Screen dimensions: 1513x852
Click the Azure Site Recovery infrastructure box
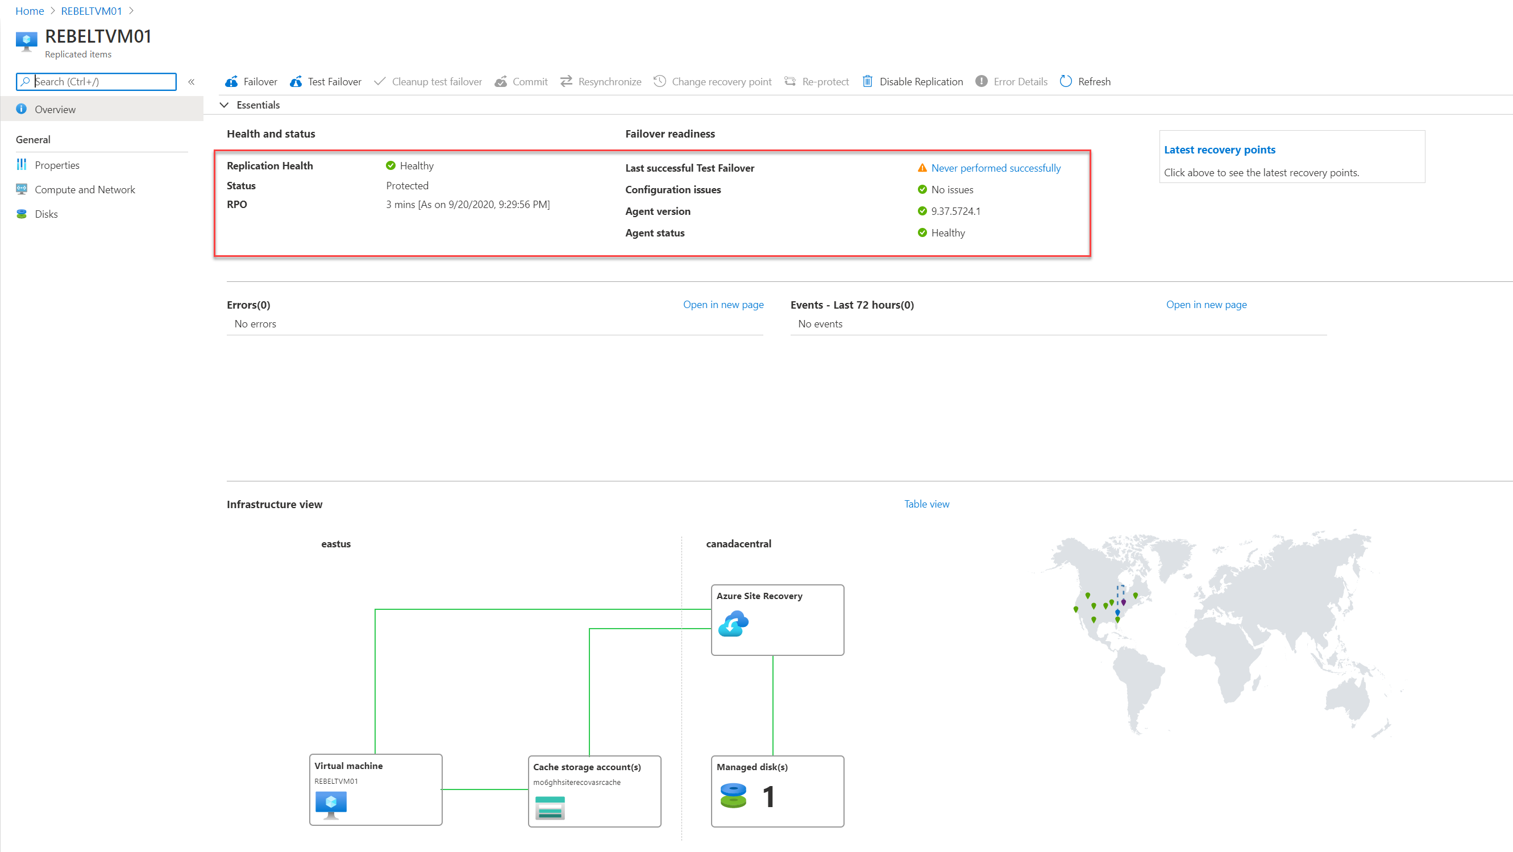point(778,620)
